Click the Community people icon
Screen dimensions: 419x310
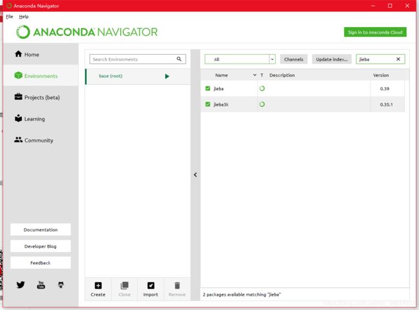click(18, 139)
